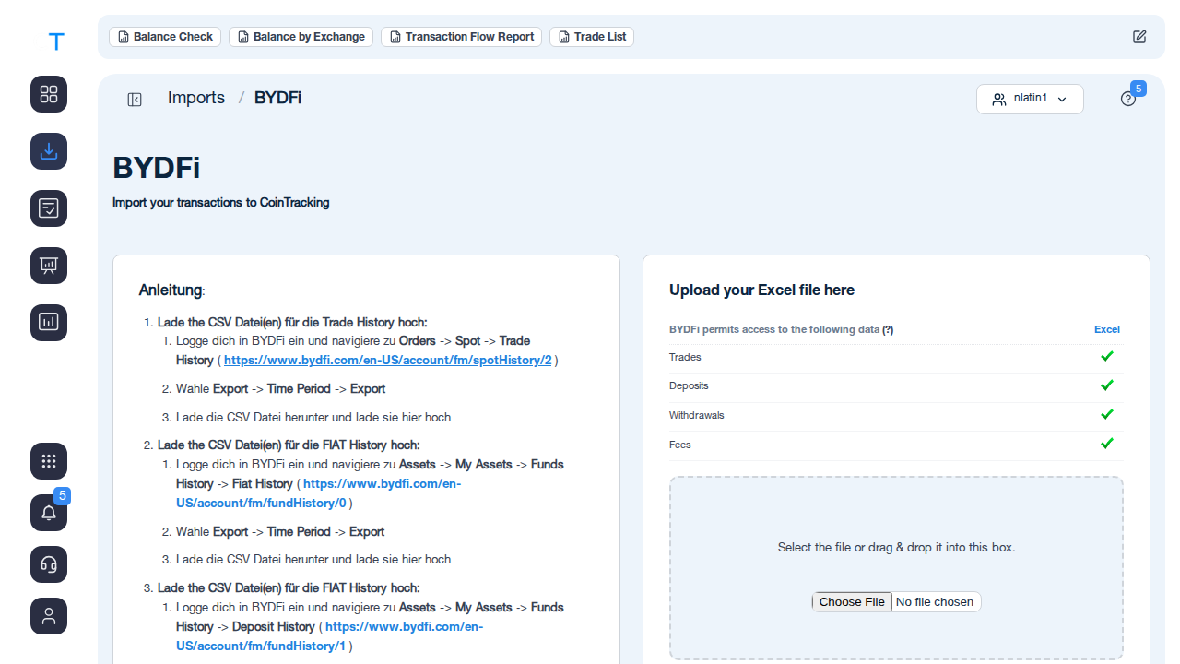Screen dimensions: 1180x664
Task: Open notifications bell icon
Action: click(x=49, y=513)
